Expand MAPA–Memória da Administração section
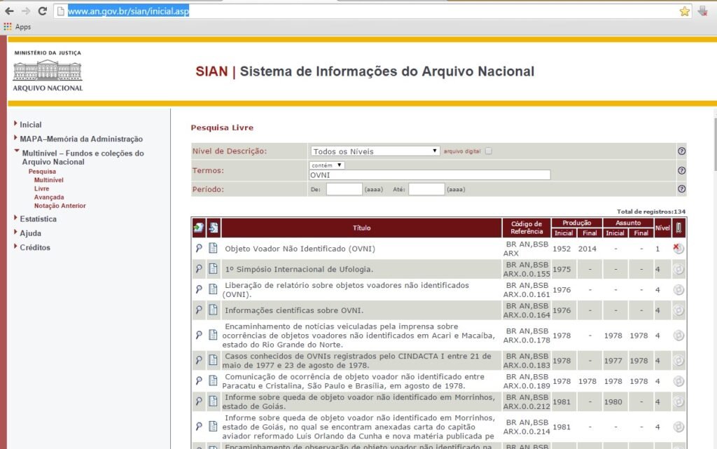This screenshot has width=717, height=449. point(81,139)
